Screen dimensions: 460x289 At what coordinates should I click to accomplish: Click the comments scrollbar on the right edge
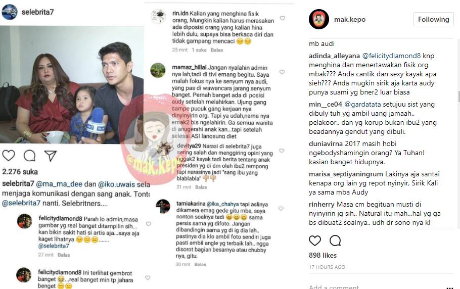(458, 97)
